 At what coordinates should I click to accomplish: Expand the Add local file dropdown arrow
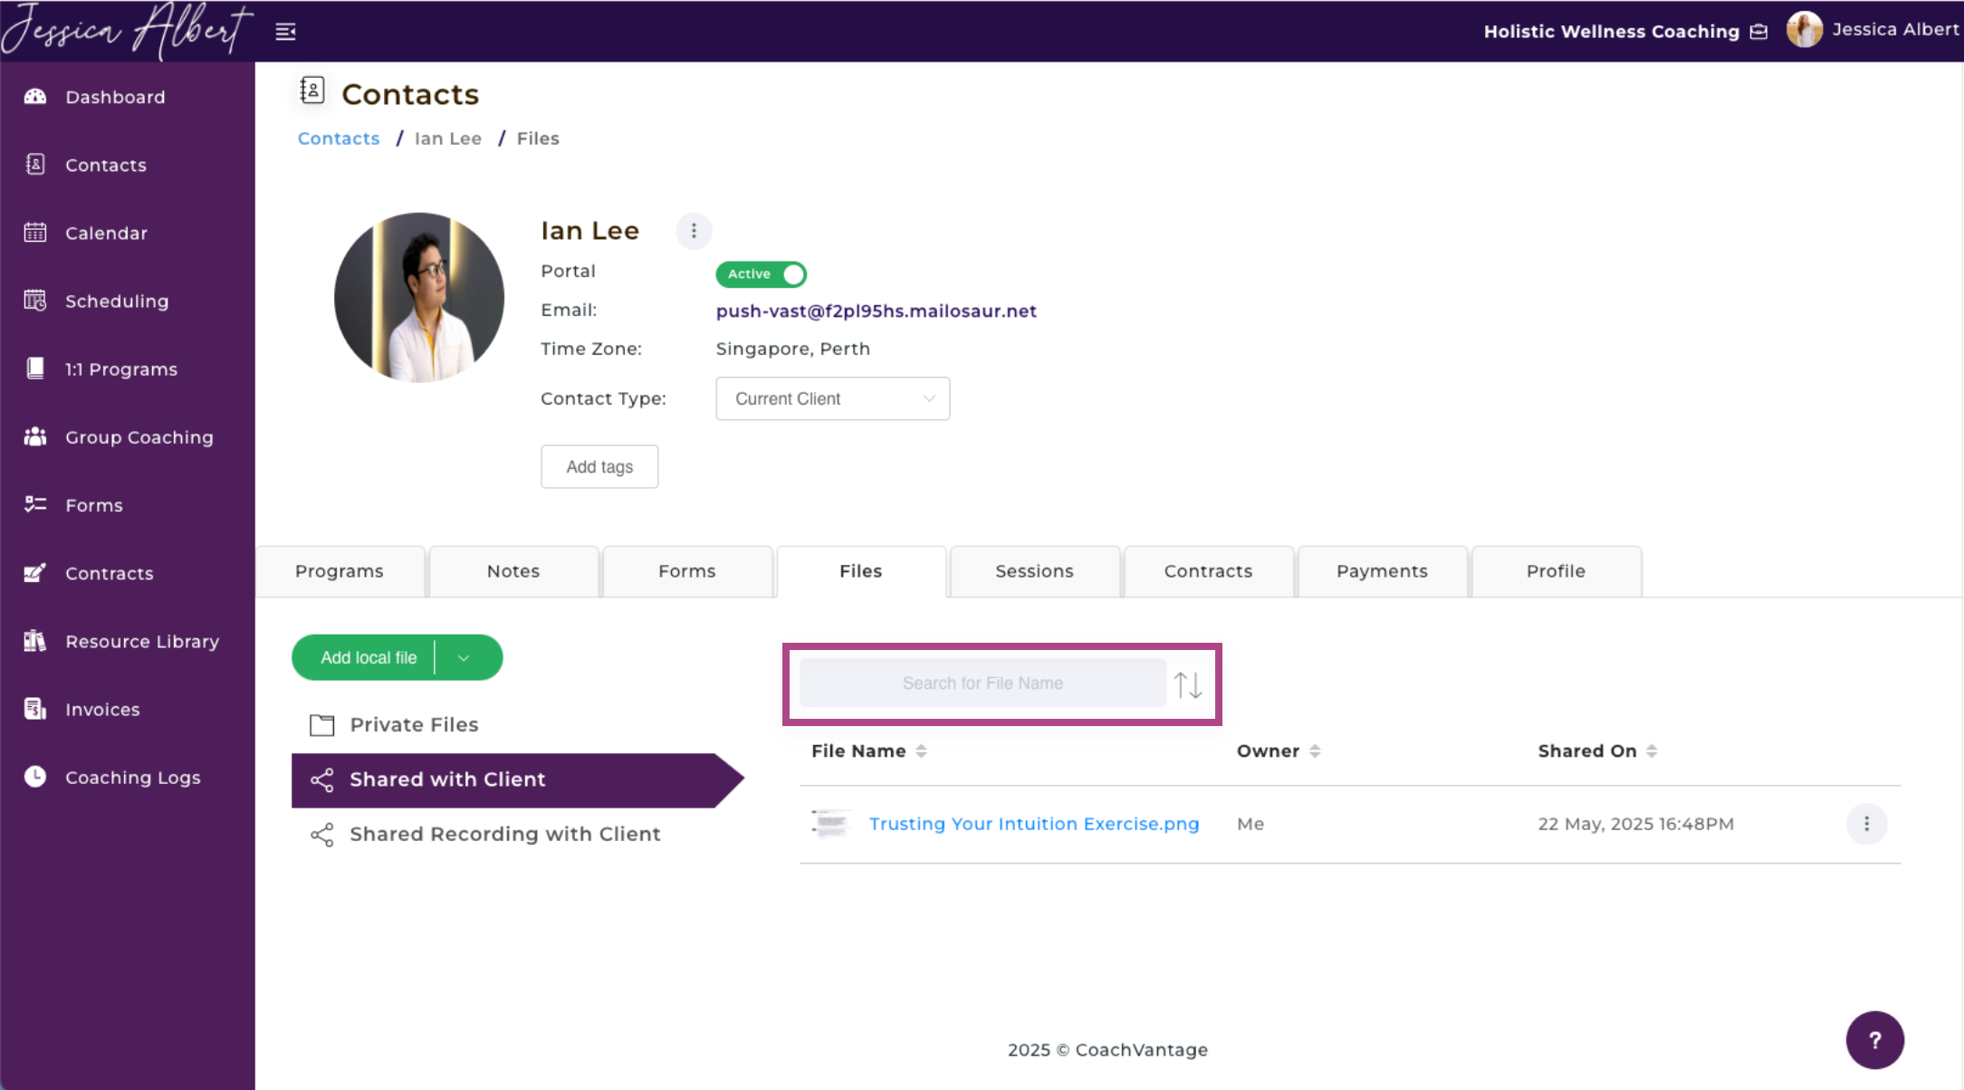(465, 658)
